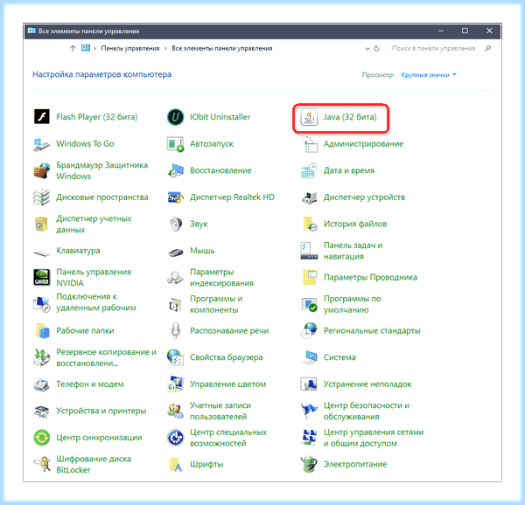Click the Брандмауэр Защитника Windows icon

[x=41, y=170]
